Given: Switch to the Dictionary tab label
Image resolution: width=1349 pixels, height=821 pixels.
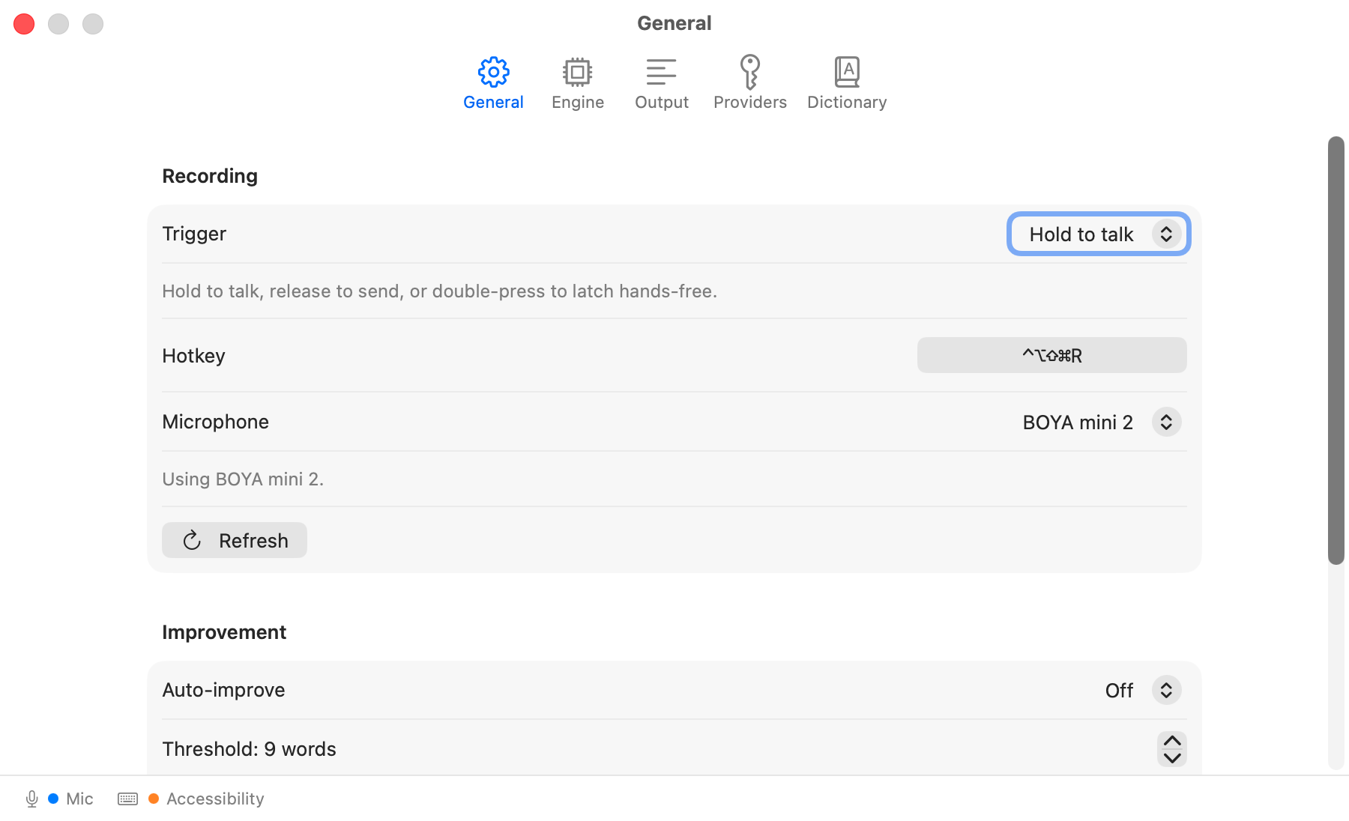Looking at the screenshot, I should (847, 102).
